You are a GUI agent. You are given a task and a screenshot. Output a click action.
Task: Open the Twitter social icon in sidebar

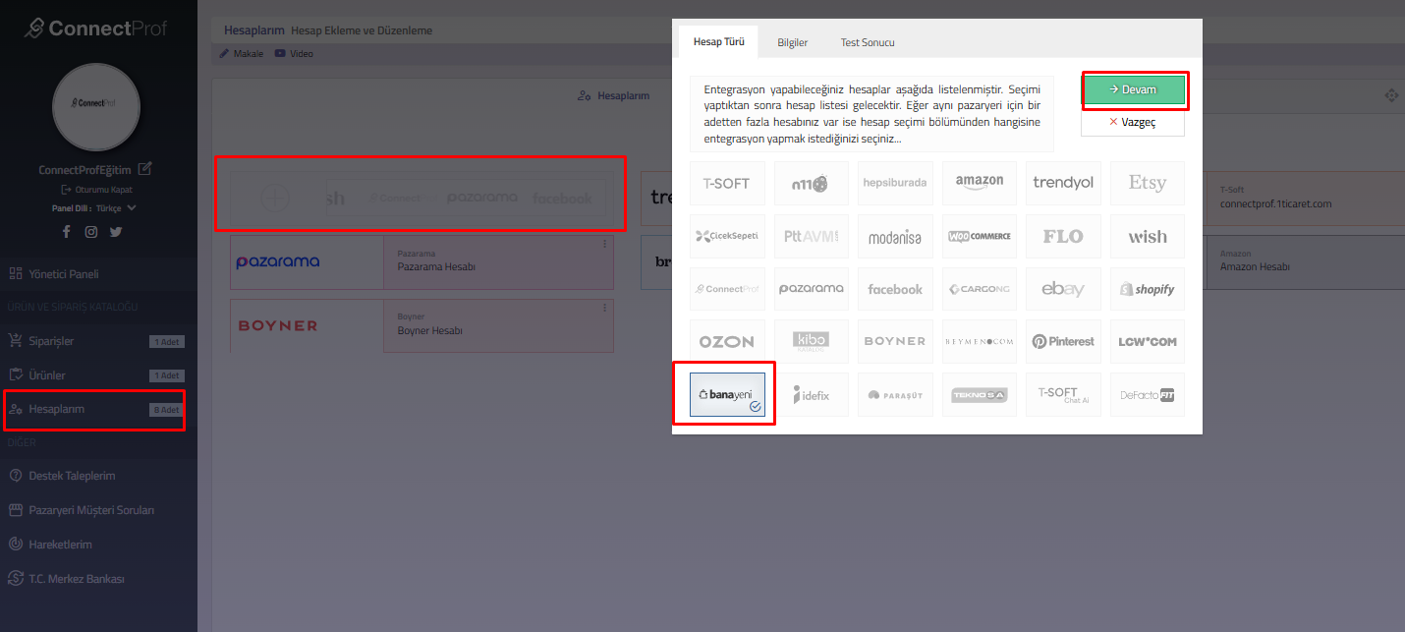pos(116,232)
